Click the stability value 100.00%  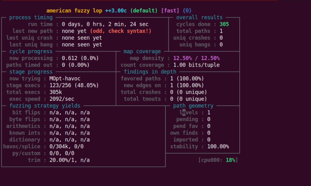click(218, 146)
